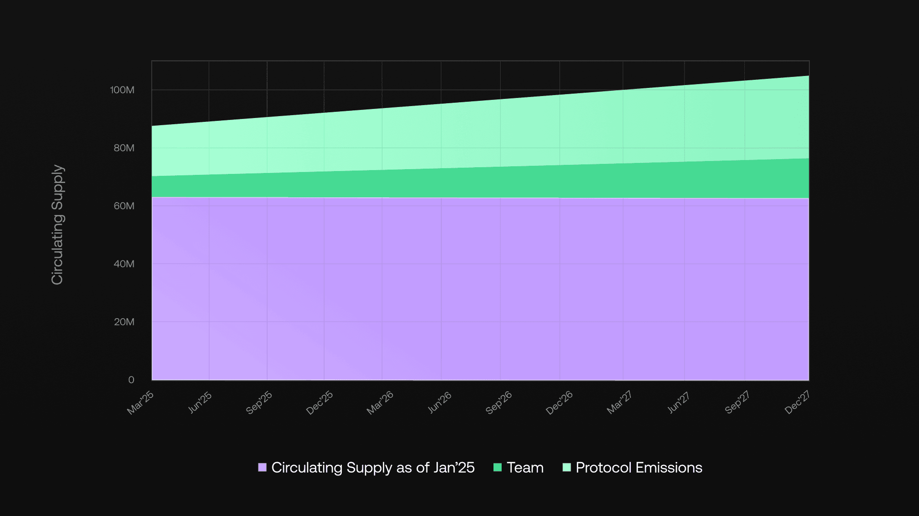The width and height of the screenshot is (919, 516).
Task: Click the mint Protocol Emissions legend swatch
Action: (567, 467)
